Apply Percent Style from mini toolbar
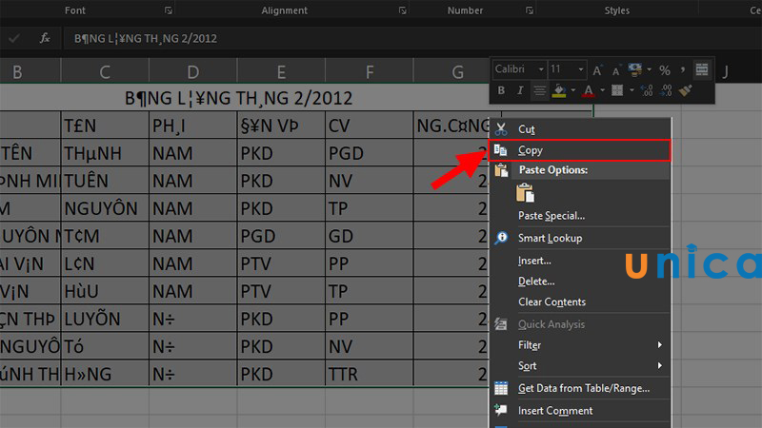 664,70
